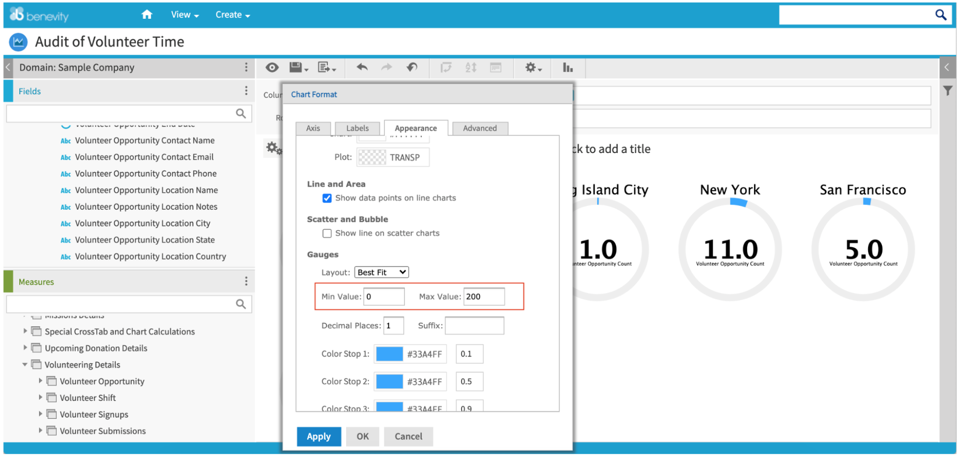
Task: Open the Measures section three-dot menu
Action: click(x=246, y=281)
